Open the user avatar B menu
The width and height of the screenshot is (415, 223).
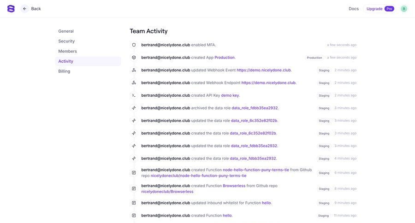pyautogui.click(x=404, y=9)
